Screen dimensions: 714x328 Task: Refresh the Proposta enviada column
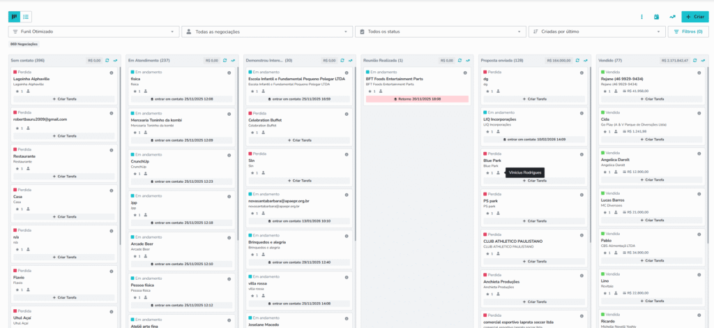[x=577, y=61]
